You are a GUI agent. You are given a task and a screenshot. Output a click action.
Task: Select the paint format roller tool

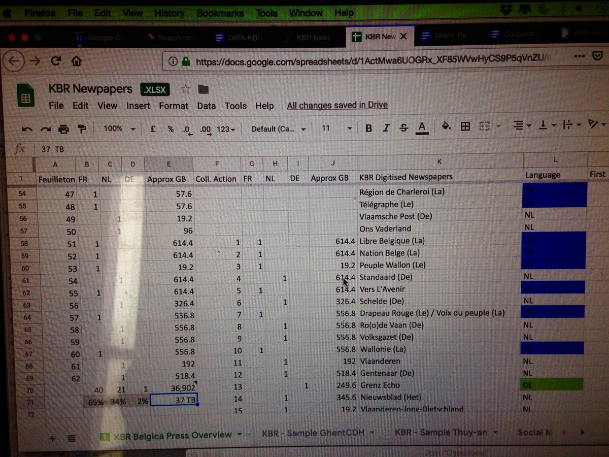pyautogui.click(x=82, y=129)
